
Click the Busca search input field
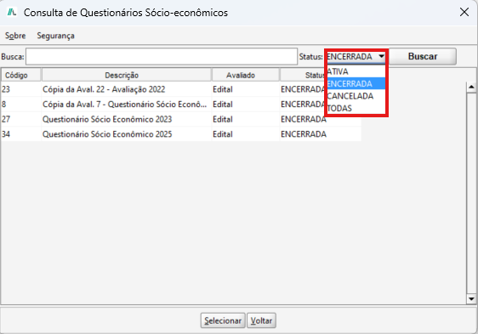(x=162, y=56)
